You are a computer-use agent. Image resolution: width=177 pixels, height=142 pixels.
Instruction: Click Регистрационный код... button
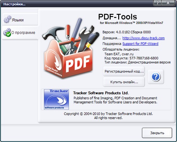tap(124, 71)
